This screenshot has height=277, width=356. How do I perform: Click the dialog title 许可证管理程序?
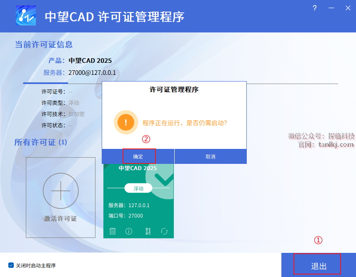coord(174,89)
